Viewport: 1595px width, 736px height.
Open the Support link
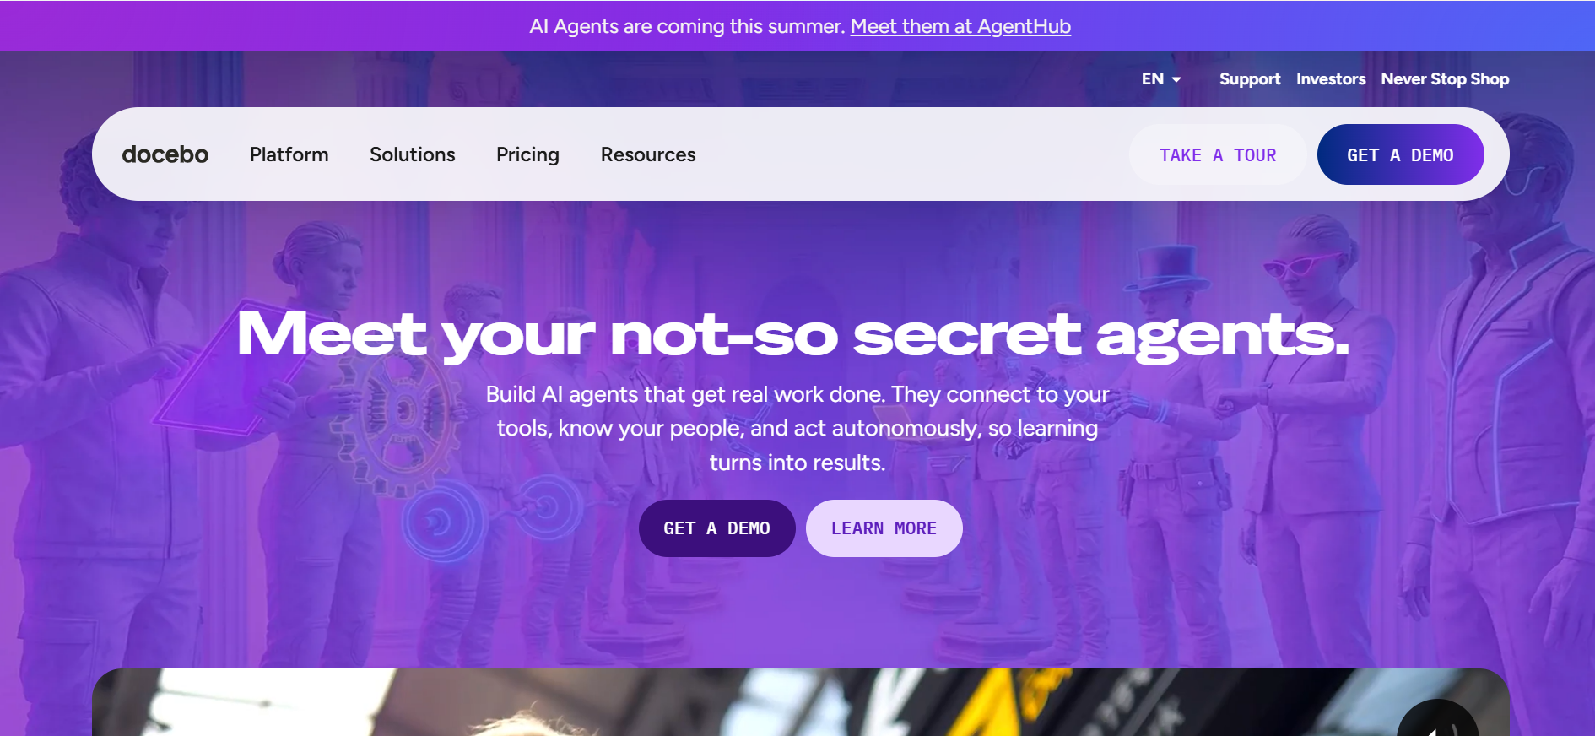pyautogui.click(x=1250, y=78)
